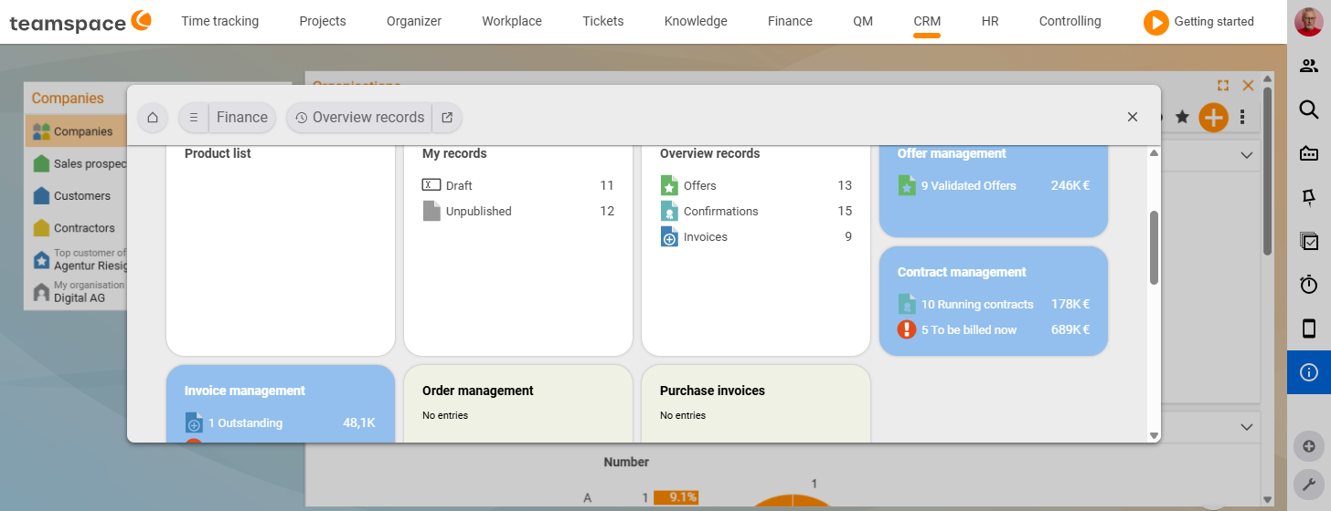Click the password box icon in right sidebar

[1309, 153]
